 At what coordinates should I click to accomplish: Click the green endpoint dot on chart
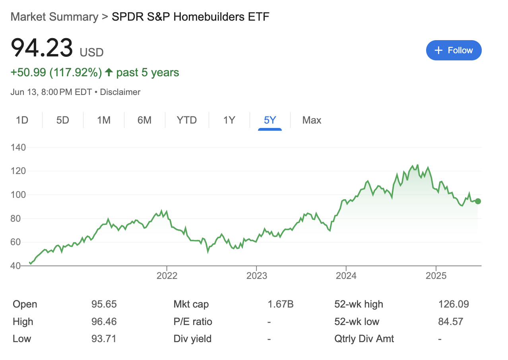478,201
